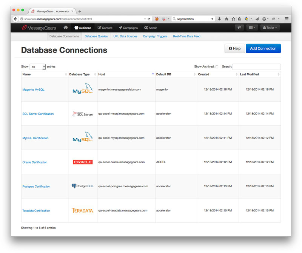302x253 pixels.
Task: Click the MessageGears home icon in navbar
Action: coord(66,28)
